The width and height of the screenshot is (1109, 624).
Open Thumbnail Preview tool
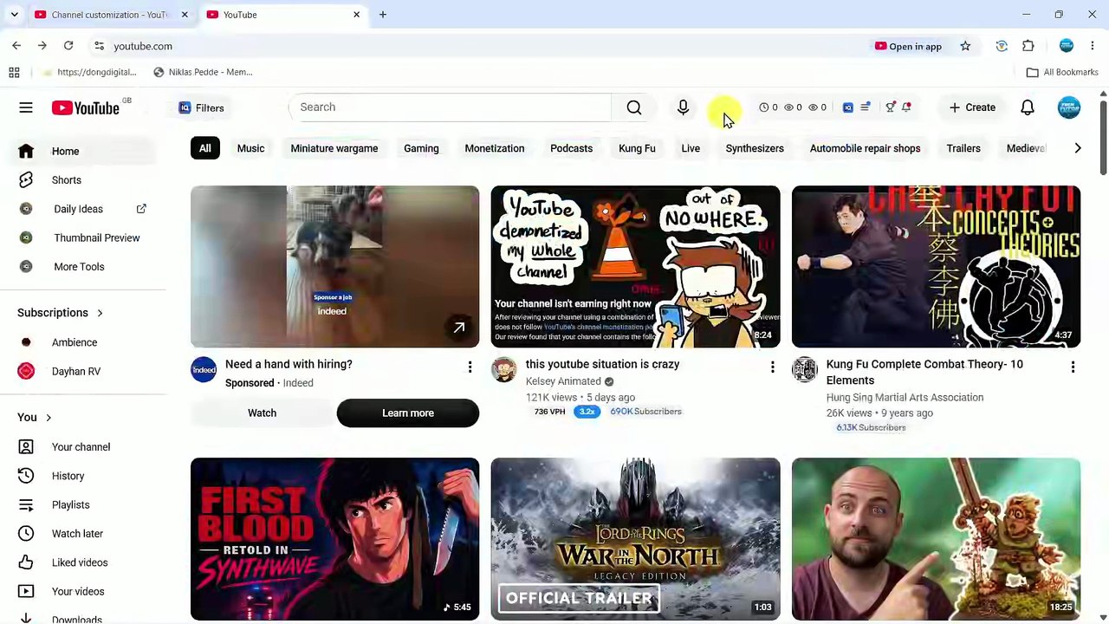[x=83, y=237]
